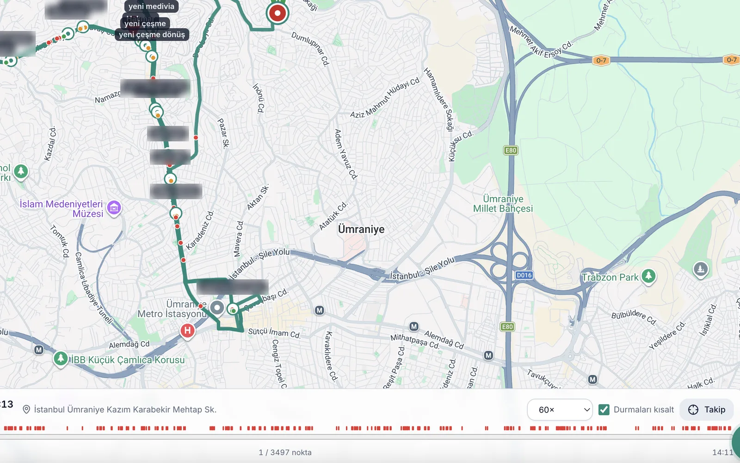Click the yeni medivia stop label

coord(151,6)
